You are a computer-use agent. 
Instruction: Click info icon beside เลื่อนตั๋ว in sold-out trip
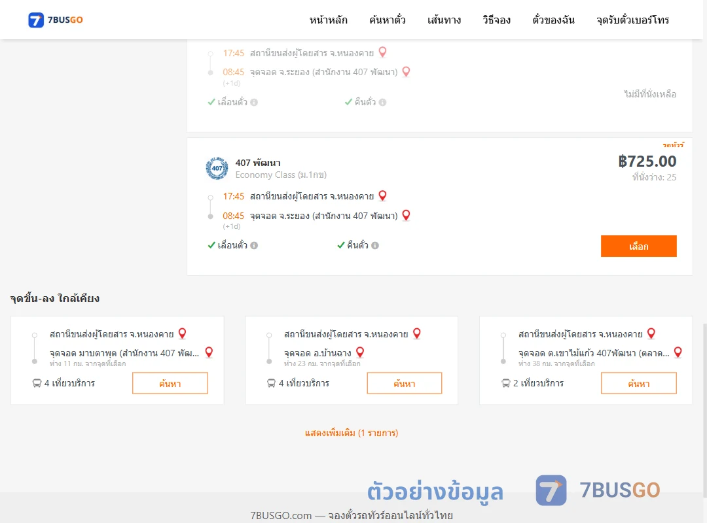pyautogui.click(x=254, y=102)
